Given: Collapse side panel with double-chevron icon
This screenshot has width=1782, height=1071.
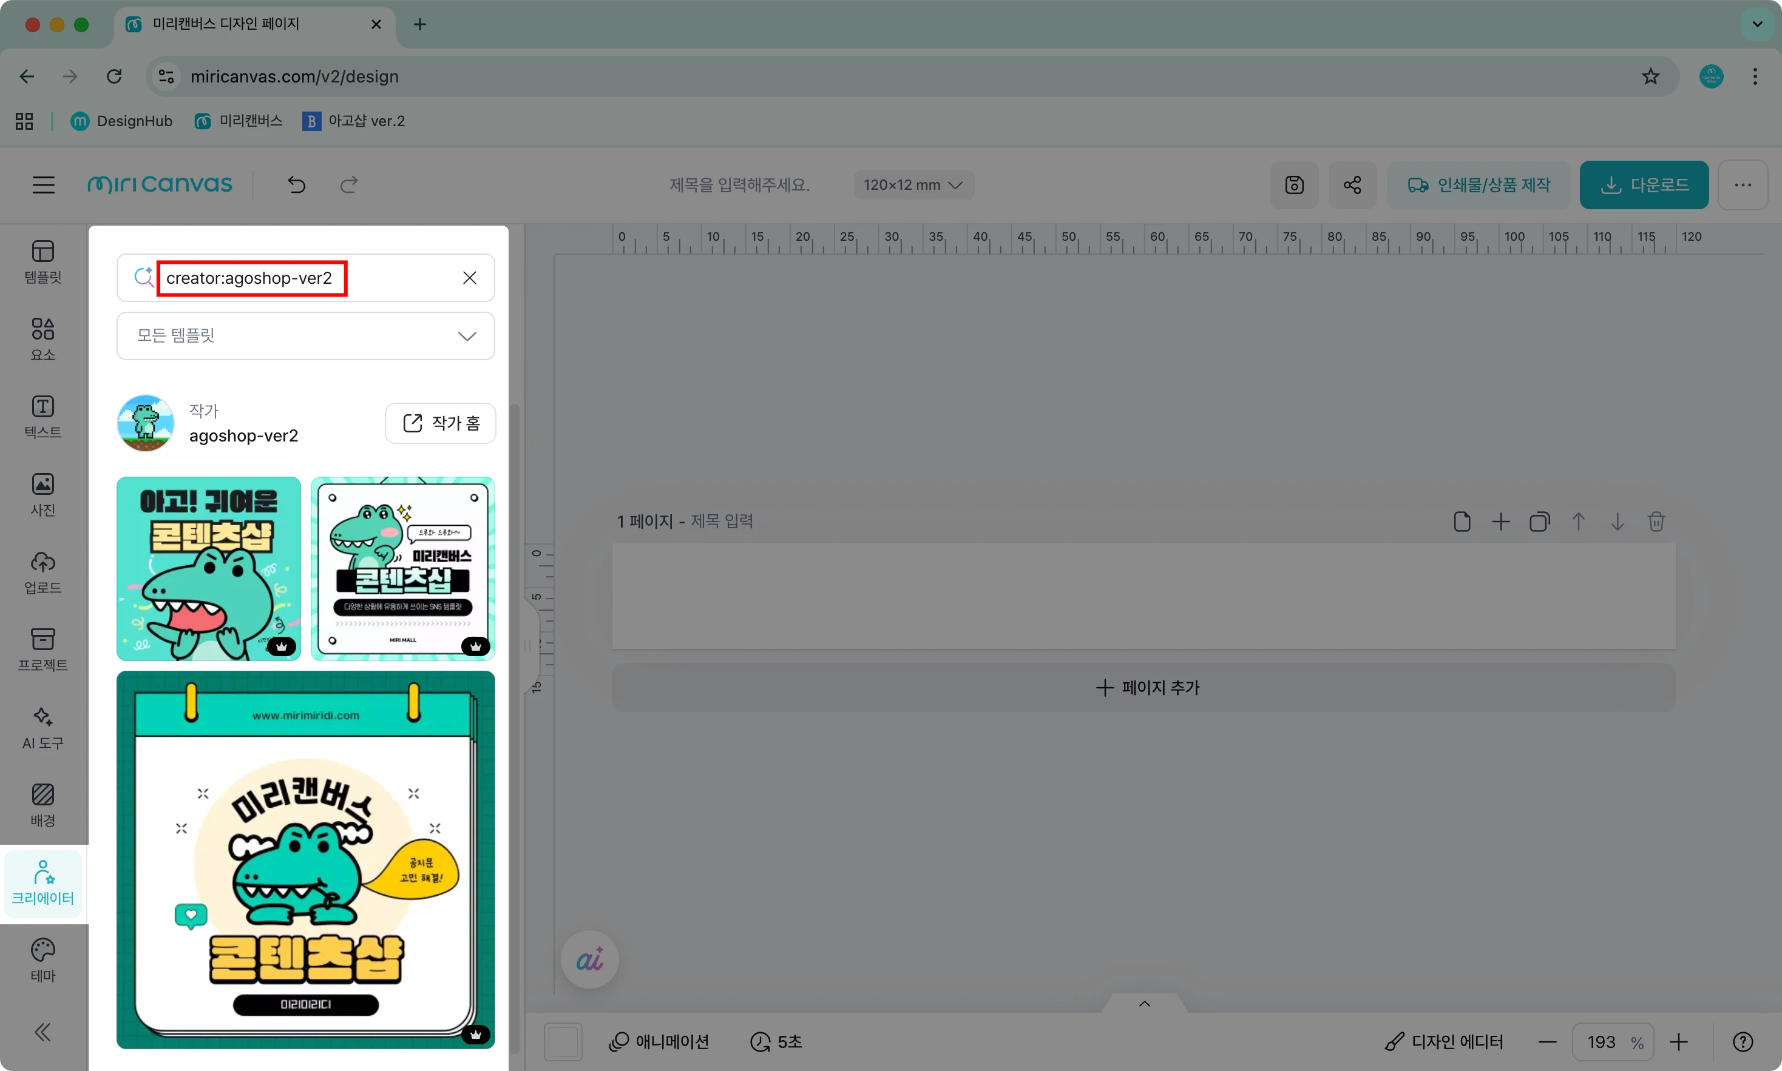Looking at the screenshot, I should click(42, 1032).
